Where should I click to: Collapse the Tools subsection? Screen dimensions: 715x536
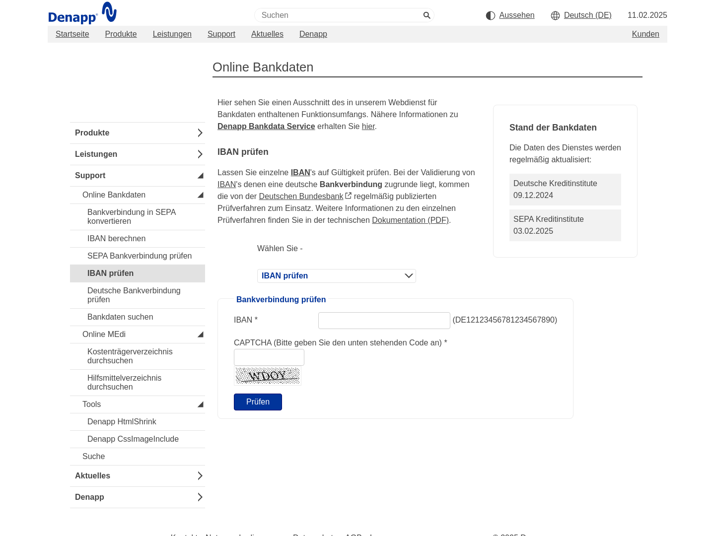[x=200, y=404]
